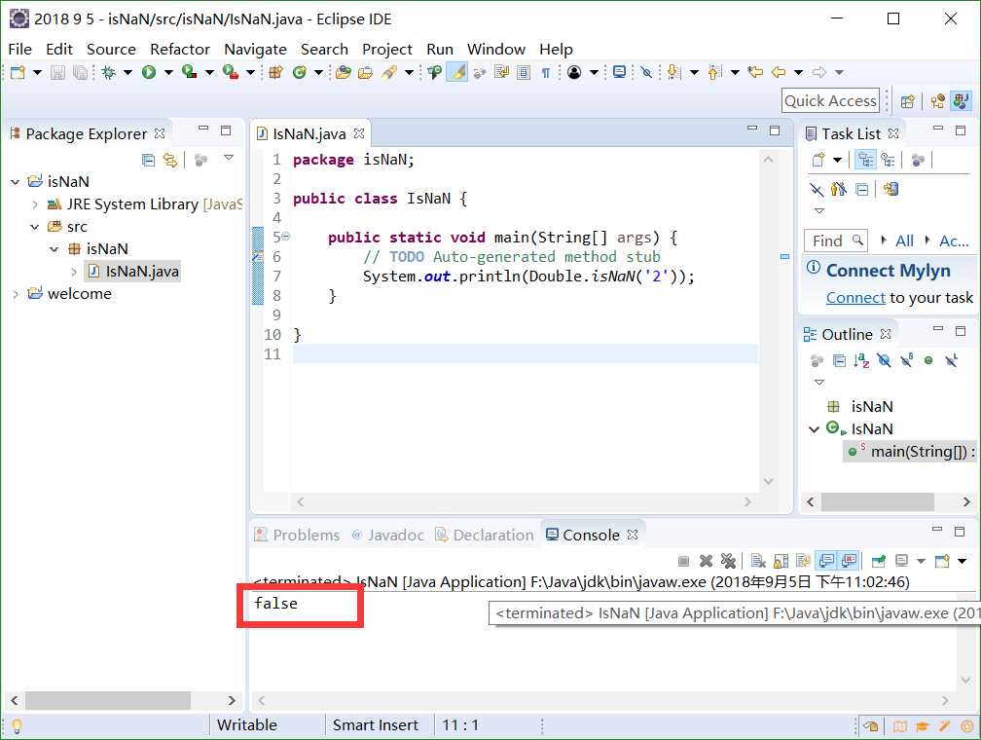
Task: Click the New Java Package icon
Action: [x=276, y=73]
